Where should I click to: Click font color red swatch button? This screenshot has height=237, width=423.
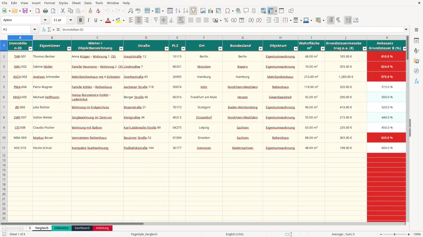pyautogui.click(x=108, y=20)
